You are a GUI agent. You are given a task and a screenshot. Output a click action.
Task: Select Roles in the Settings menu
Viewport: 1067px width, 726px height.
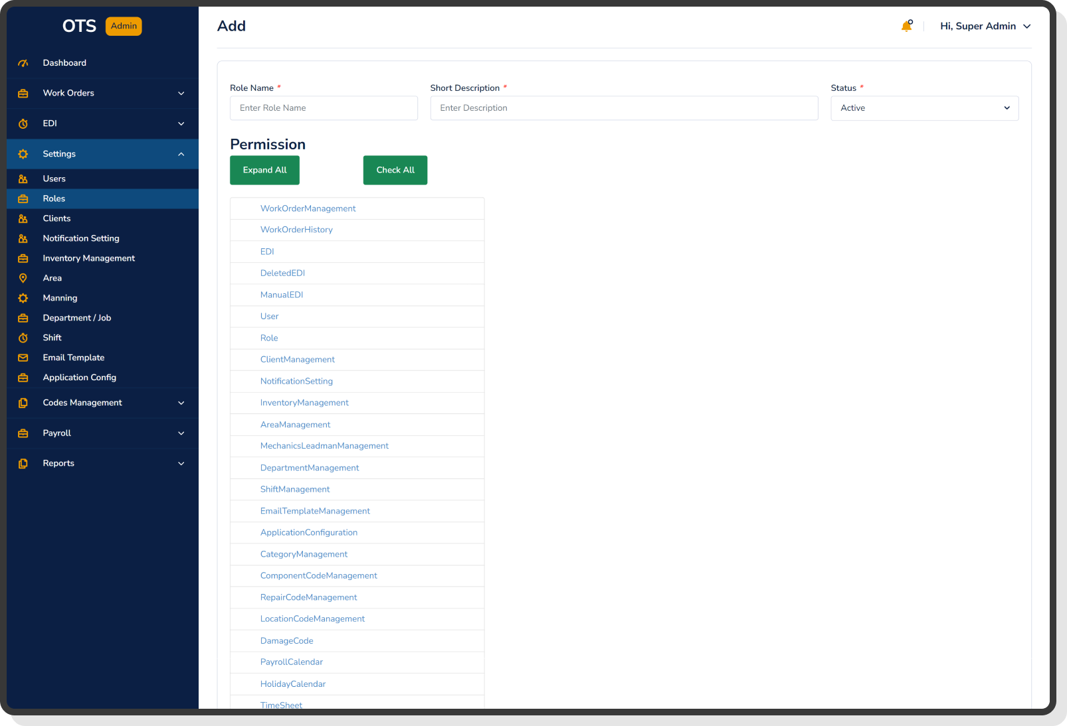[54, 198]
